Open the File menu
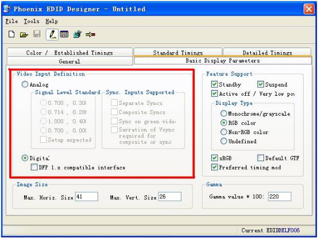Screen dimensions: 318x239 click(x=11, y=21)
